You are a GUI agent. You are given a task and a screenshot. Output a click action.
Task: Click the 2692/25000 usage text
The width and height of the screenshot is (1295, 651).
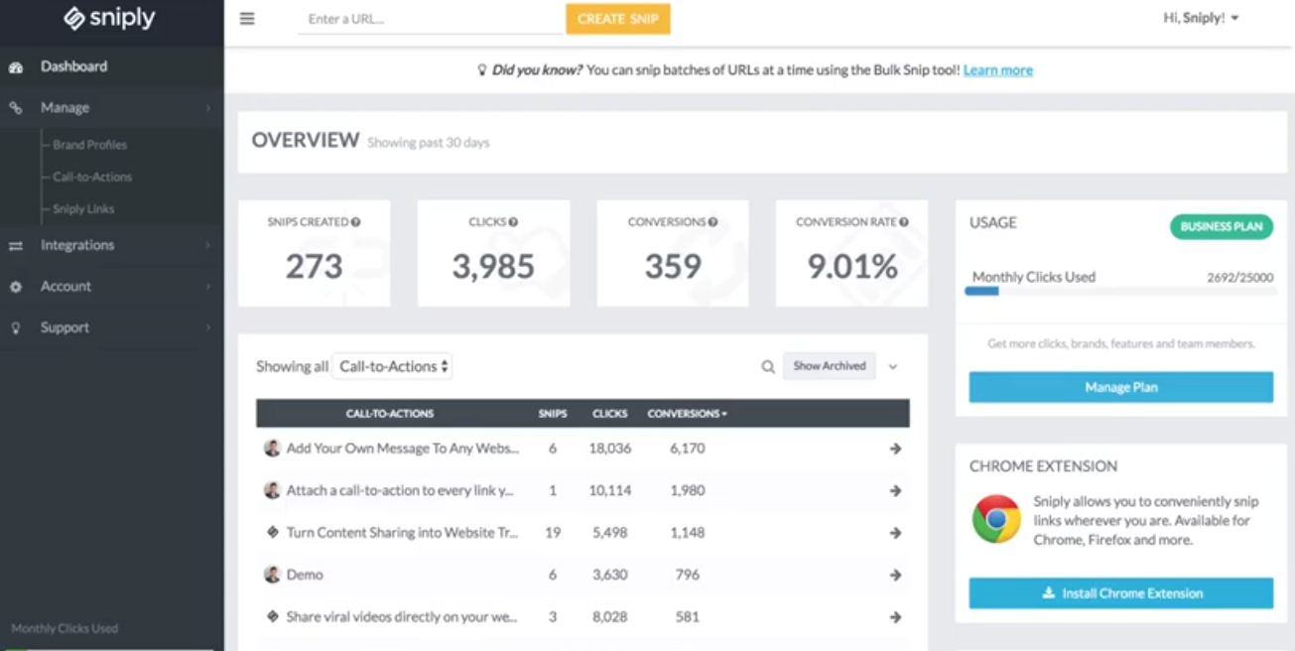pyautogui.click(x=1240, y=278)
